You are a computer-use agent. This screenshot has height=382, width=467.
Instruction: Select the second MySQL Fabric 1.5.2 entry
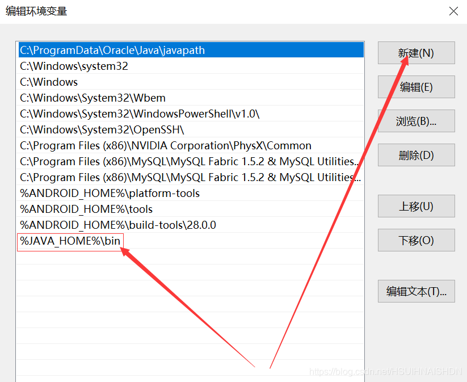[190, 177]
